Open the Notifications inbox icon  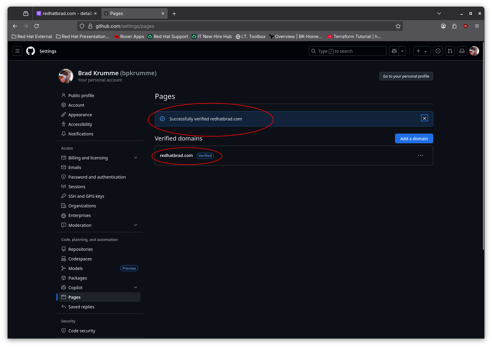(462, 51)
